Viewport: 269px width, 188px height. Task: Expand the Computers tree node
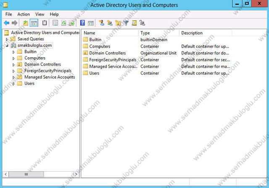[13, 58]
